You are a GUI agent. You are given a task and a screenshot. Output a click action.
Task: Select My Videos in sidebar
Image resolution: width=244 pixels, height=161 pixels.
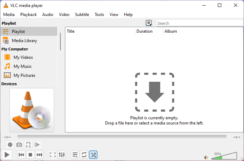(x=23, y=57)
